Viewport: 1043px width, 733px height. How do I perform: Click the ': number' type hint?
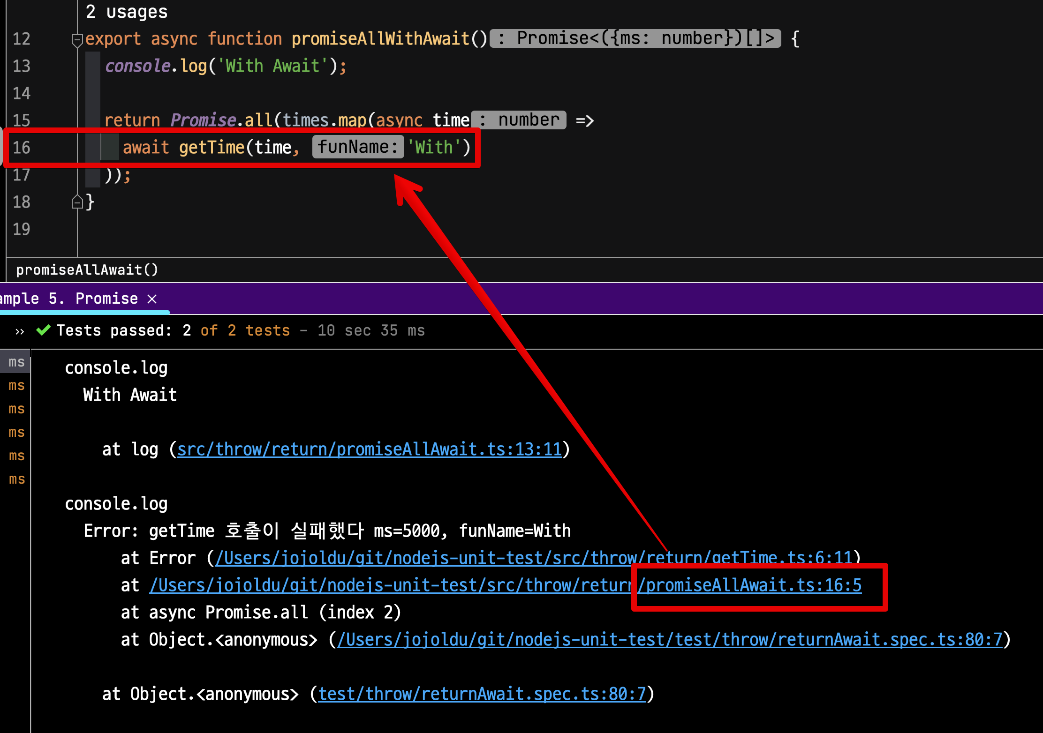(519, 120)
